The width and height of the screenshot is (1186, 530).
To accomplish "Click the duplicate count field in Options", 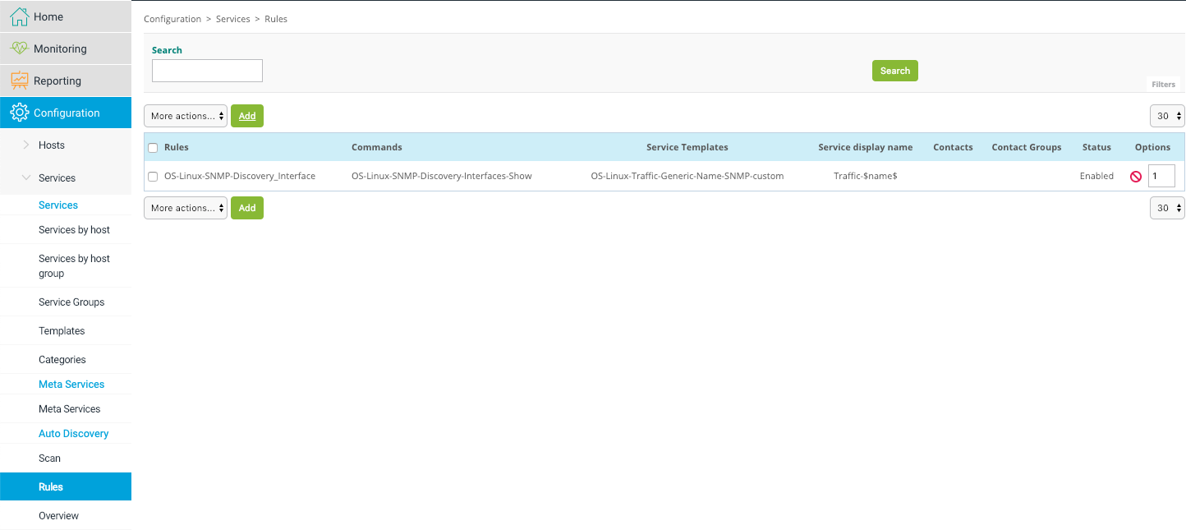I will tap(1161, 176).
